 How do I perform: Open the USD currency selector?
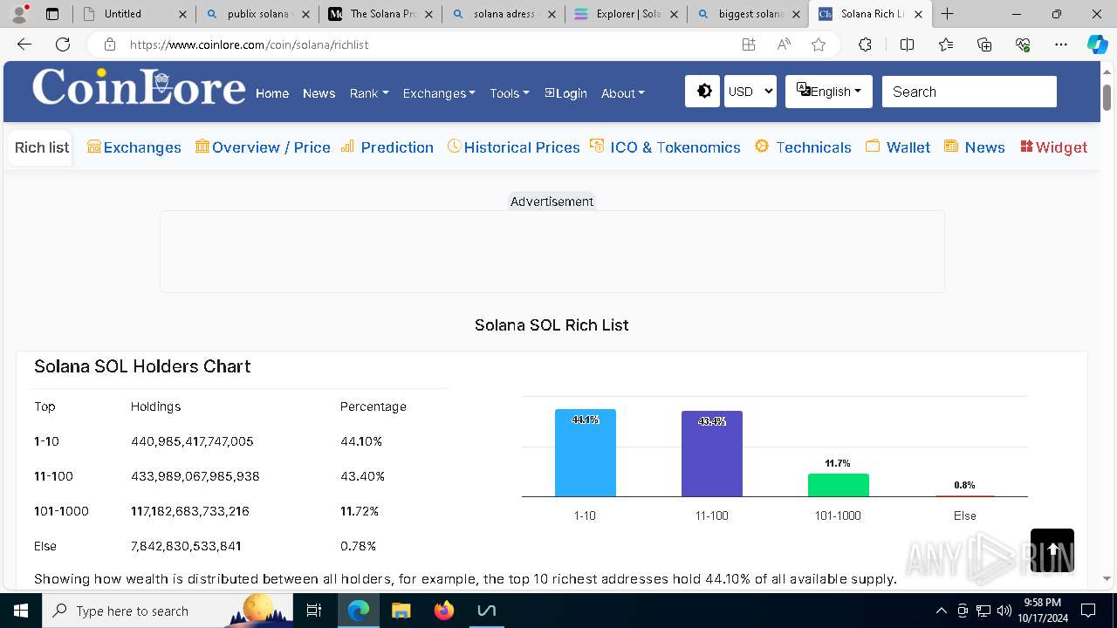pyautogui.click(x=750, y=92)
